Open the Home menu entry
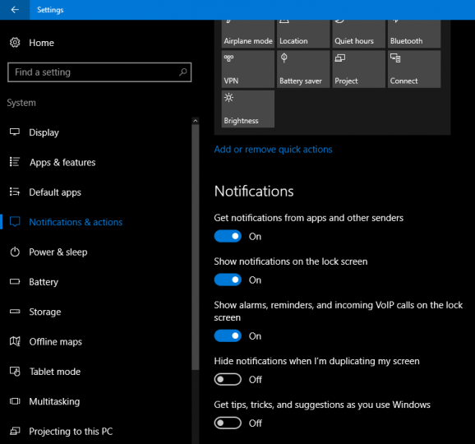The height and width of the screenshot is (444, 475). click(x=42, y=43)
